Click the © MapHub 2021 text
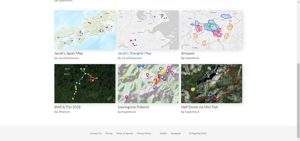Image resolution: width=300 pixels, height=141 pixels. [198, 133]
